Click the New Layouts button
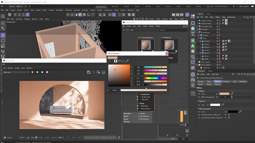Screen dimensions: 255x143 coord(244,6)
